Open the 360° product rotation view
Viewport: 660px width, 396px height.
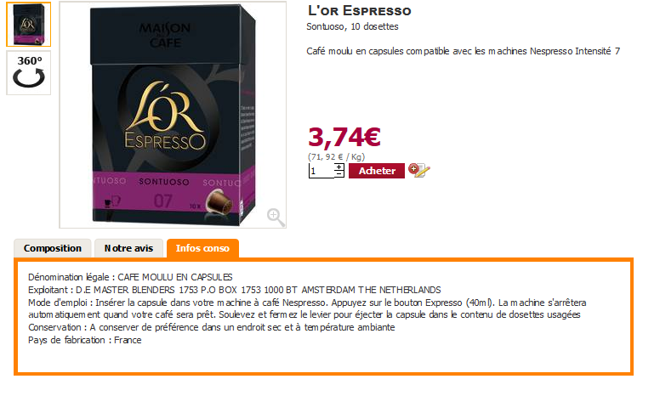29,73
